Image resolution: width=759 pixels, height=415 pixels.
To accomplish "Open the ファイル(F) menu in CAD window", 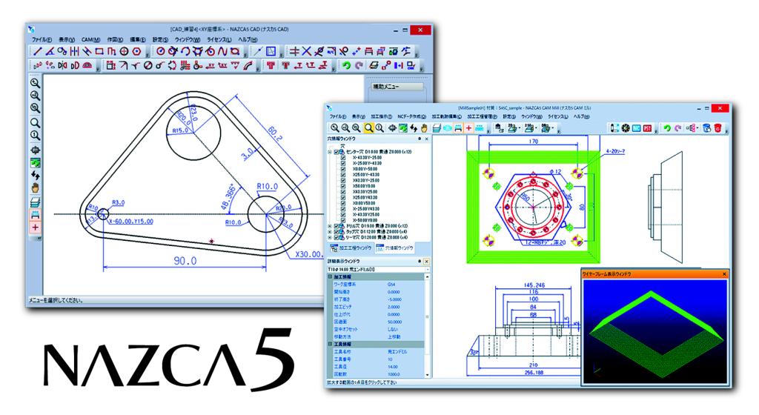I will point(42,39).
